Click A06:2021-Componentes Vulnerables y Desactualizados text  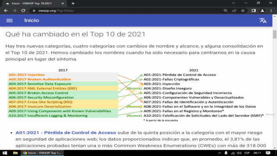pyautogui.click(x=193, y=97)
